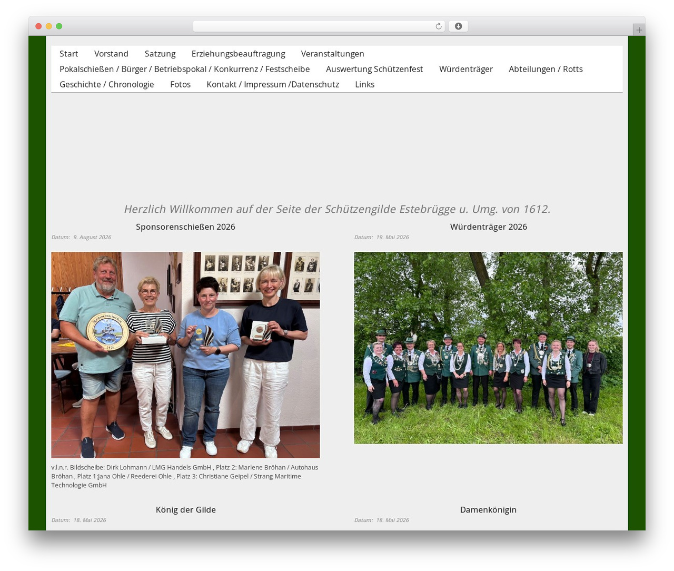Open Pokalschießen / Bürger / Betriebspokal menu entry

pyautogui.click(x=184, y=69)
